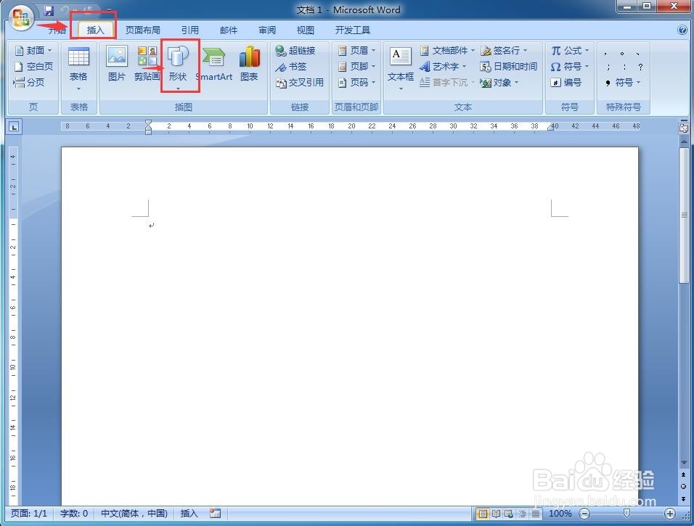Expand the 公式 equation dropdown
Image resolution: width=694 pixels, height=526 pixels.
tap(587, 51)
